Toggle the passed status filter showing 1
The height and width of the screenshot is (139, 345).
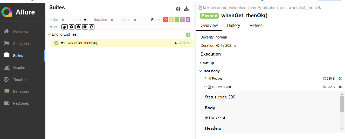click(177, 20)
